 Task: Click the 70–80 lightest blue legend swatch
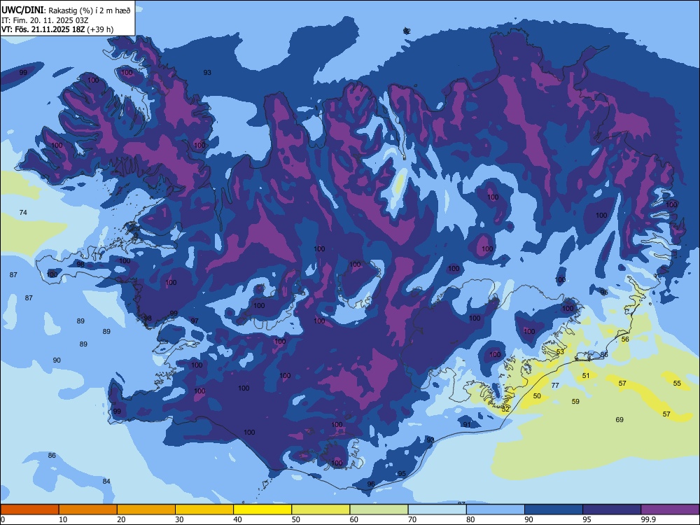click(437, 510)
